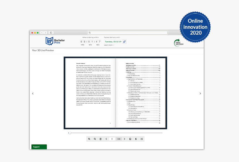Open the green Support button

pos(39,147)
